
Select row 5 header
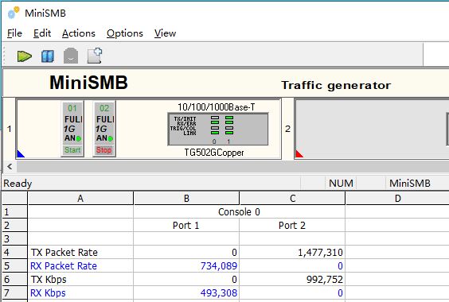(x=14, y=265)
